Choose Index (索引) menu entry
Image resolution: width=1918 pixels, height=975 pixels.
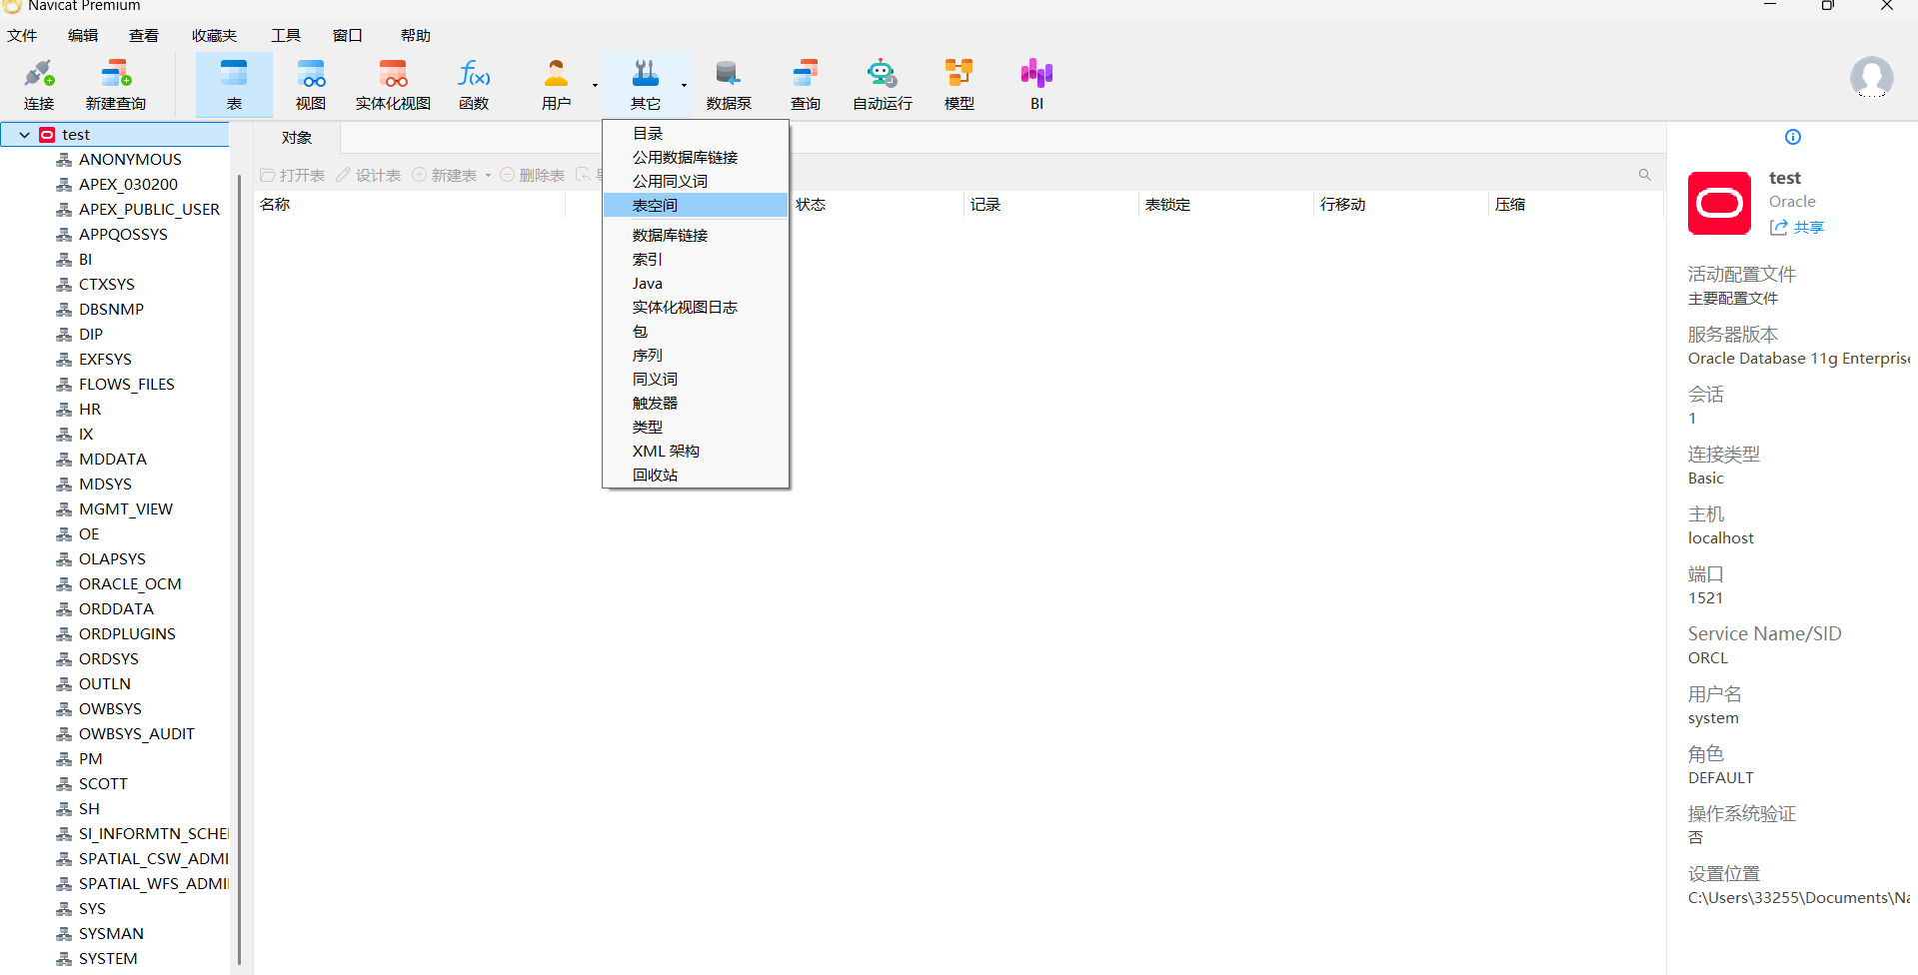696,259
